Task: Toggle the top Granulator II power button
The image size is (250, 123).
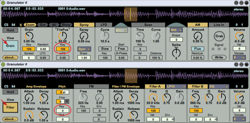Action: [x=3, y=3]
